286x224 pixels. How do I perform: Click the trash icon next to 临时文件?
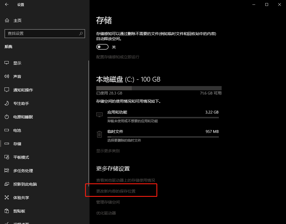tap(99, 134)
